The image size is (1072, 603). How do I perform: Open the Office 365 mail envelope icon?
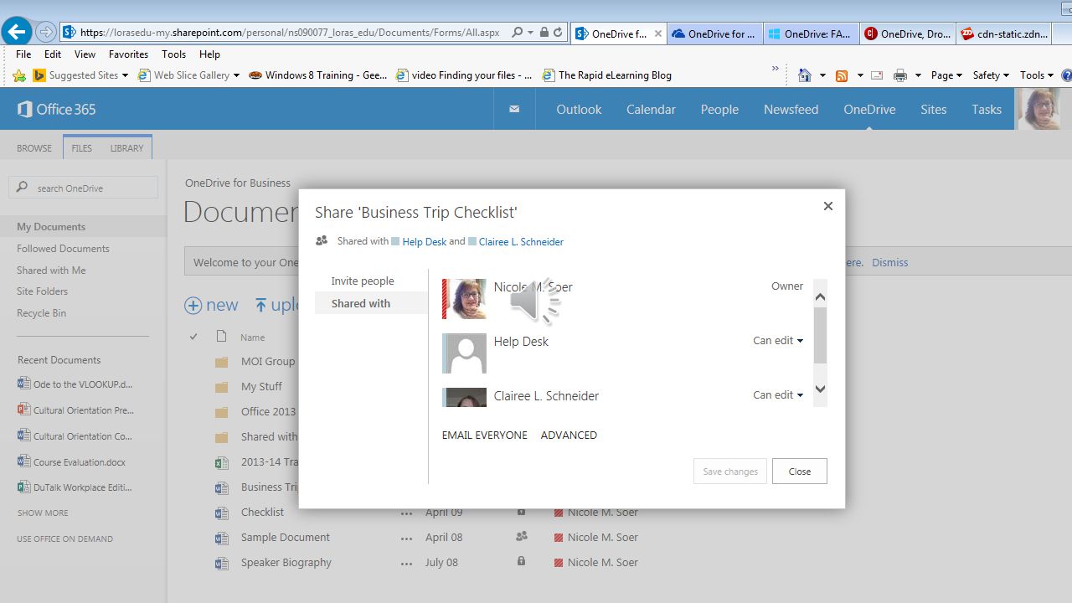(x=514, y=109)
